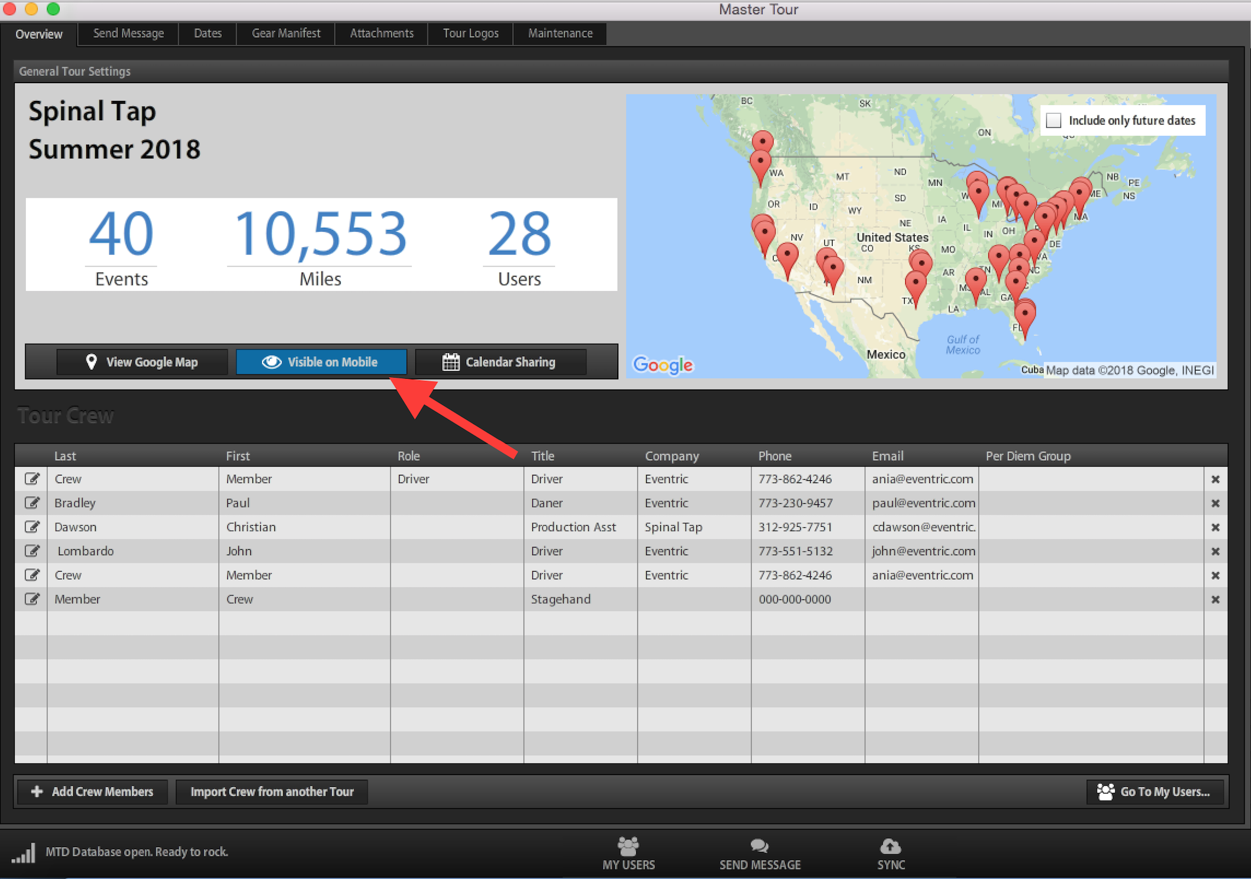Open the Attachments tab
1251x879 pixels.
click(x=382, y=34)
